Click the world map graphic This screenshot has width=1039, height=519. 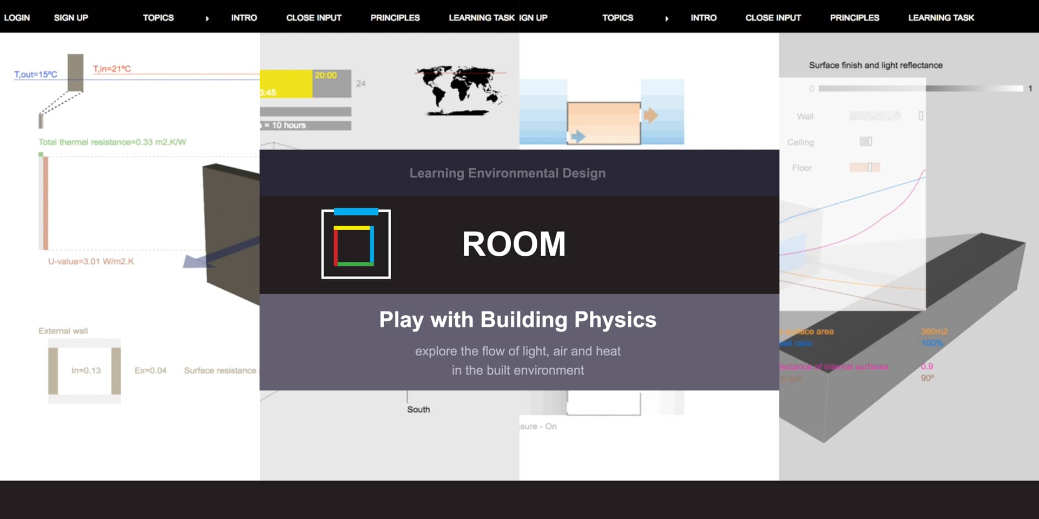coord(461,90)
